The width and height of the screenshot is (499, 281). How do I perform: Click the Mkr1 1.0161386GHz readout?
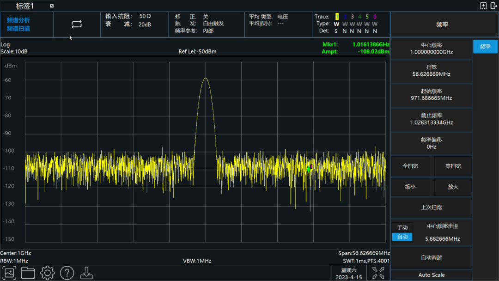point(356,44)
